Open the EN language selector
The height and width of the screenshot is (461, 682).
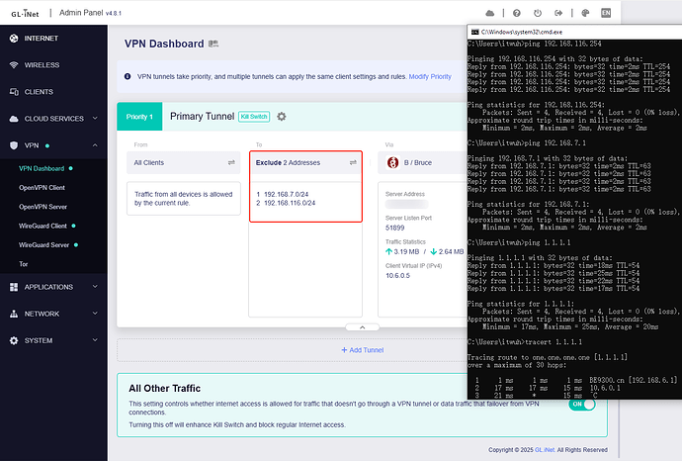605,13
